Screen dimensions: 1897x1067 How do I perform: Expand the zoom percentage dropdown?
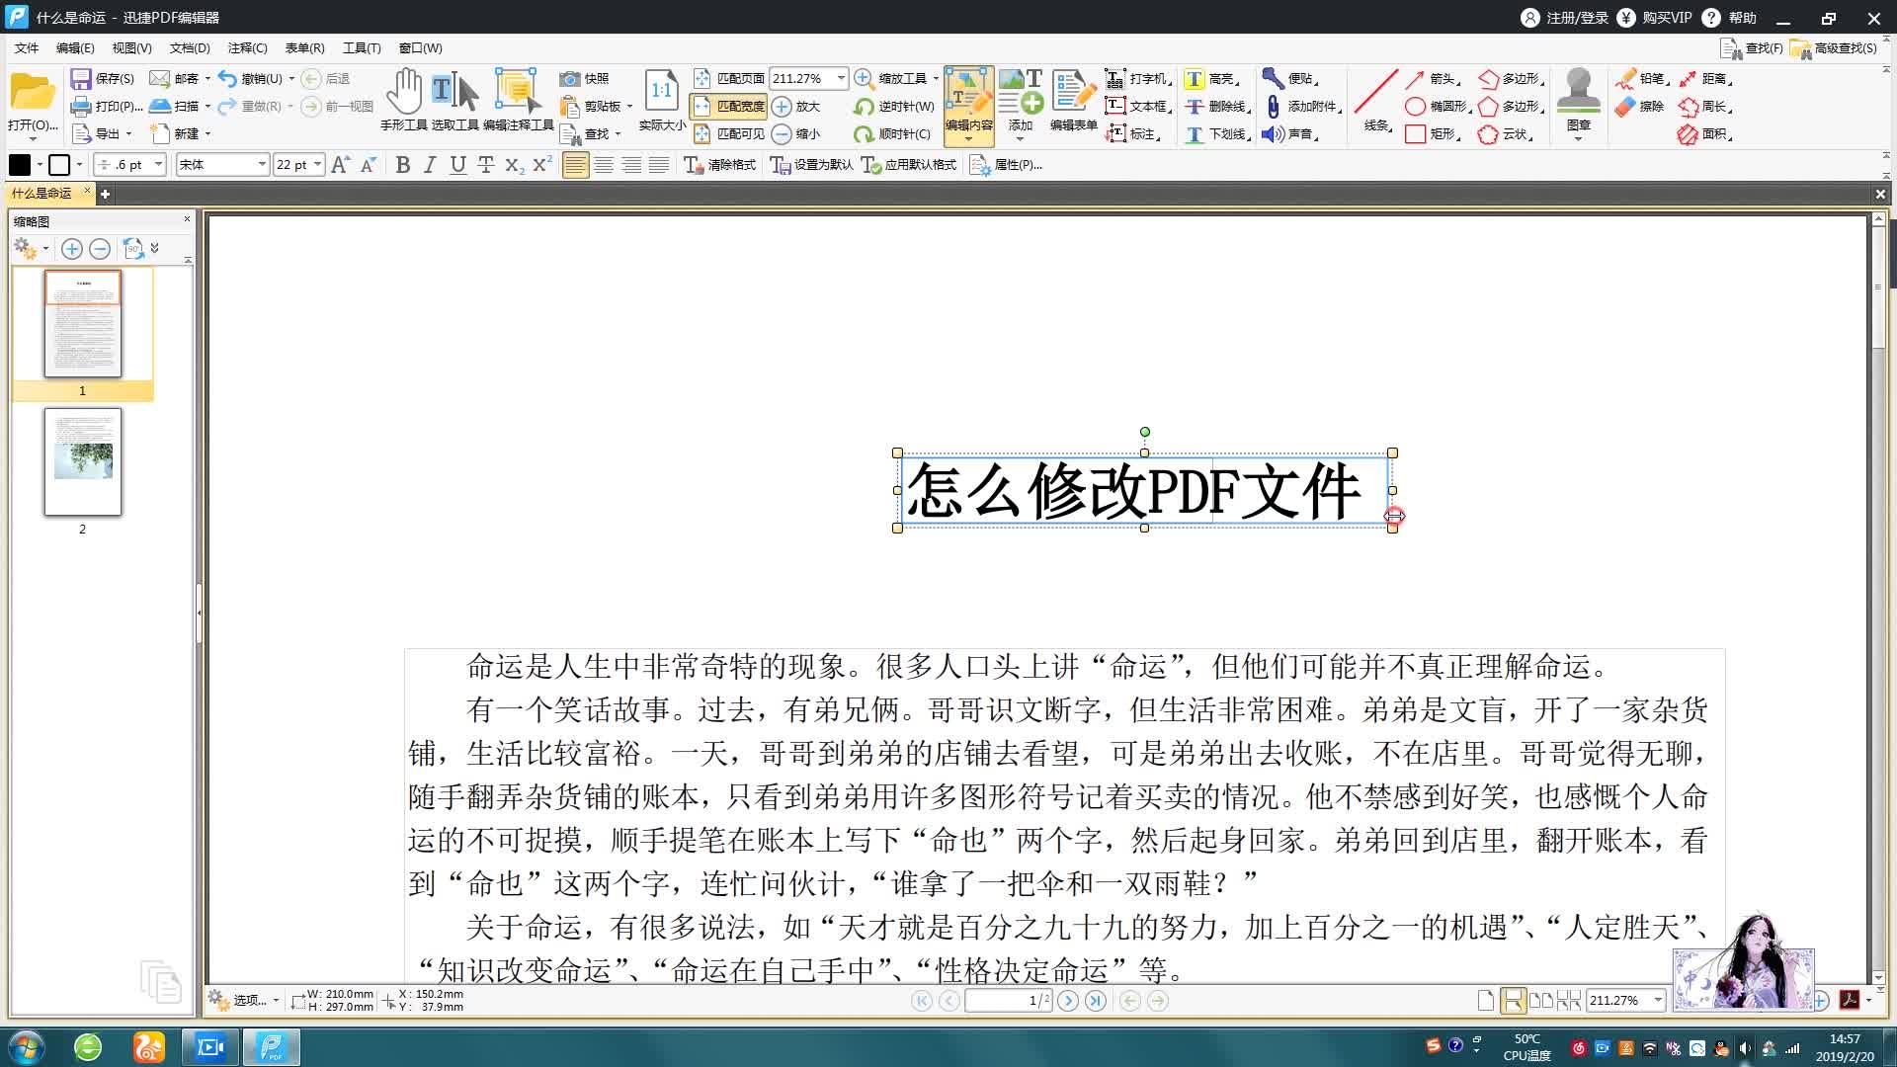coord(840,77)
